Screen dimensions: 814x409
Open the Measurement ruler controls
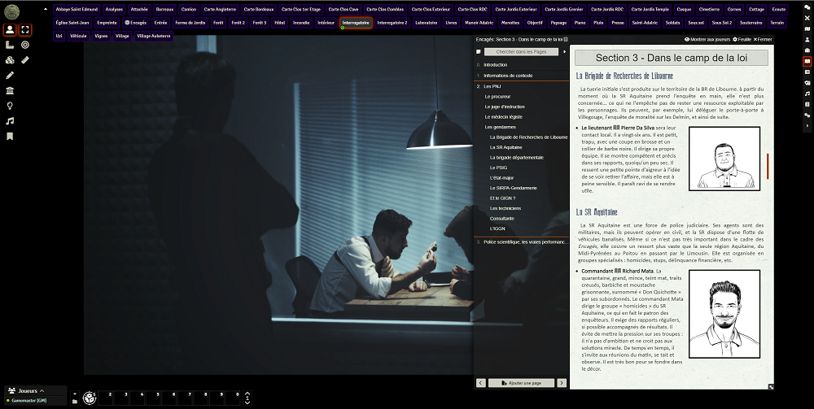[x=10, y=45]
